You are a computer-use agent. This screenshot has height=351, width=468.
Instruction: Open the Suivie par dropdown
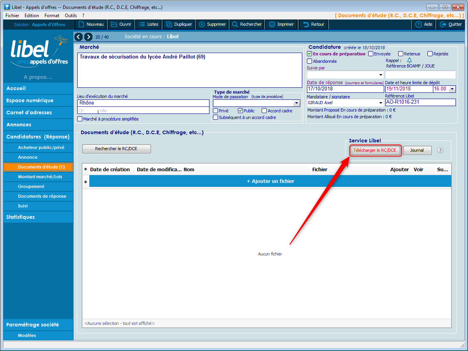[381, 75]
